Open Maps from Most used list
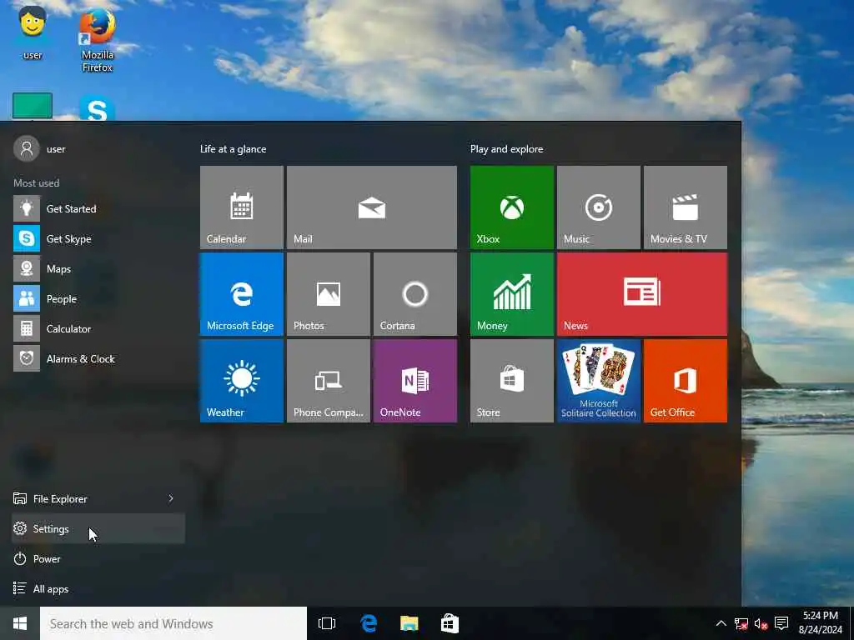854x640 pixels. pyautogui.click(x=98, y=269)
